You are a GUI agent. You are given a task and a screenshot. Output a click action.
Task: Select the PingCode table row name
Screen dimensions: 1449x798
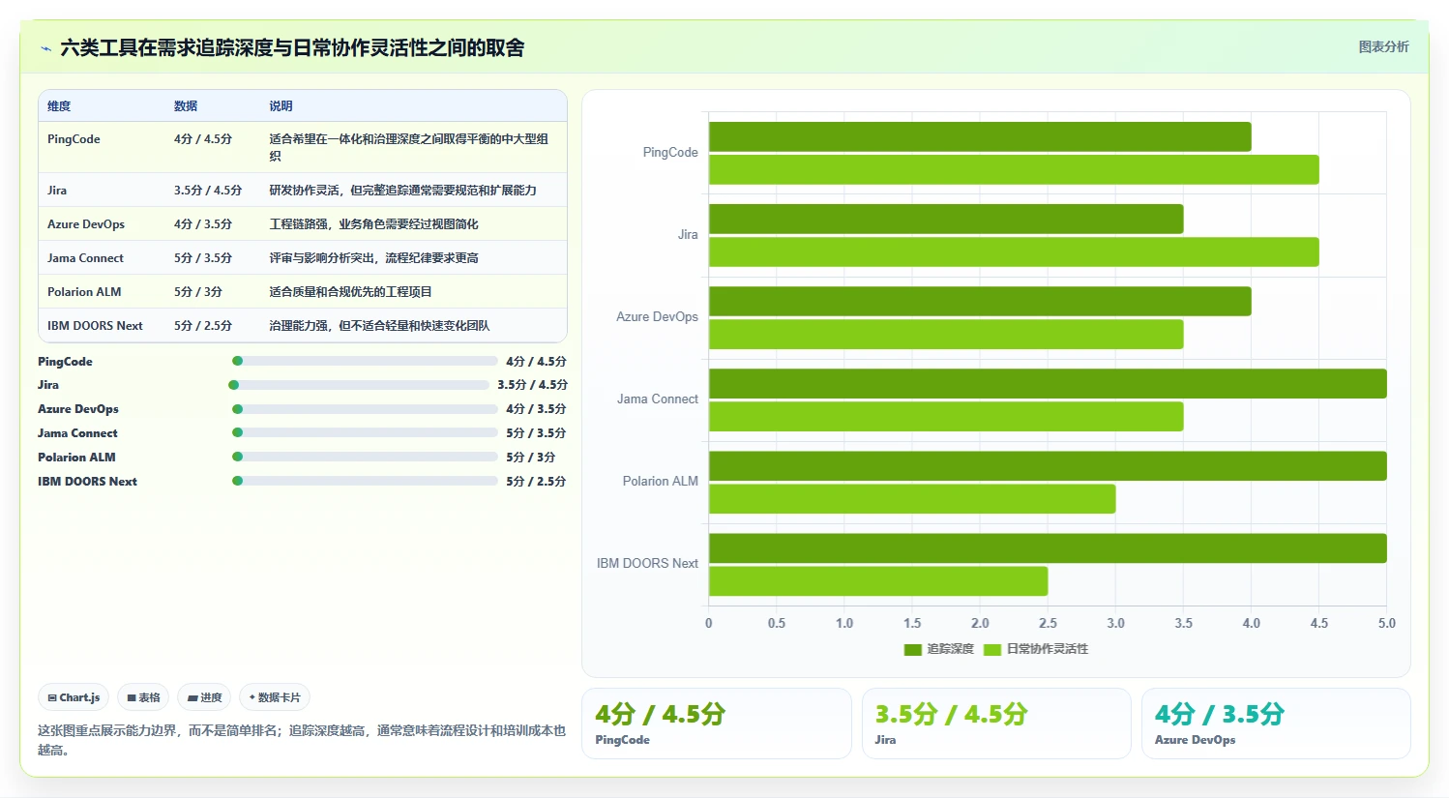point(74,139)
